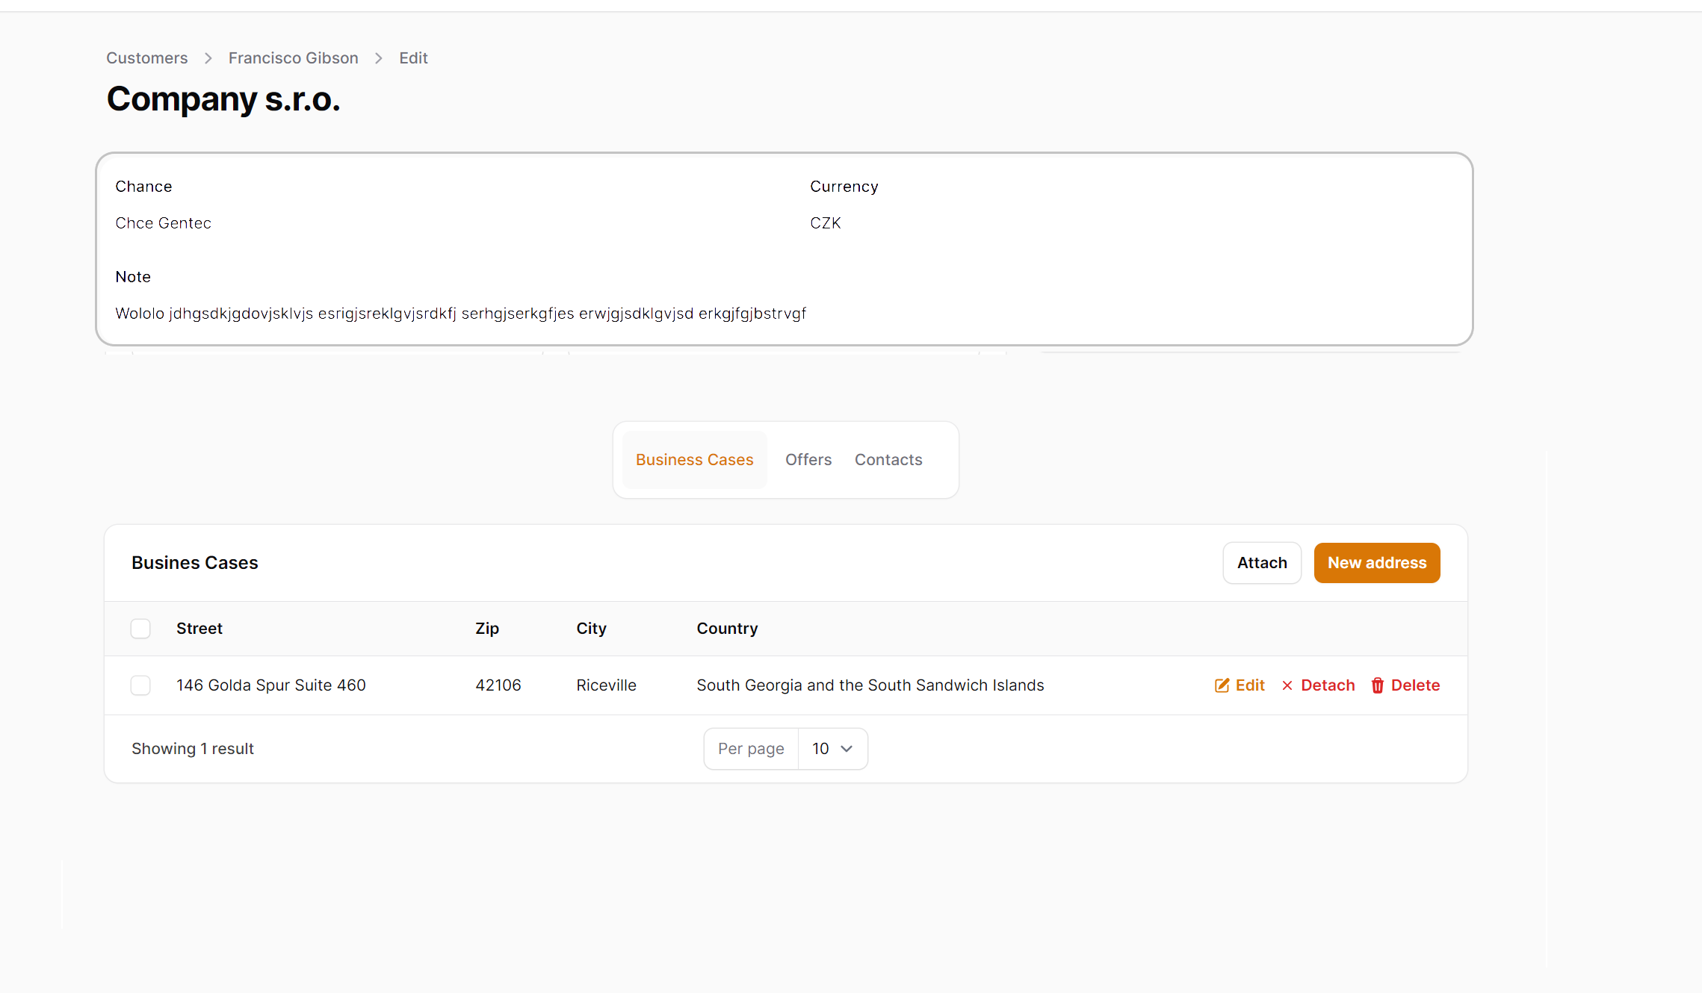Image resolution: width=1702 pixels, height=993 pixels.
Task: Click the trash Delete icon in the address row
Action: (x=1378, y=685)
